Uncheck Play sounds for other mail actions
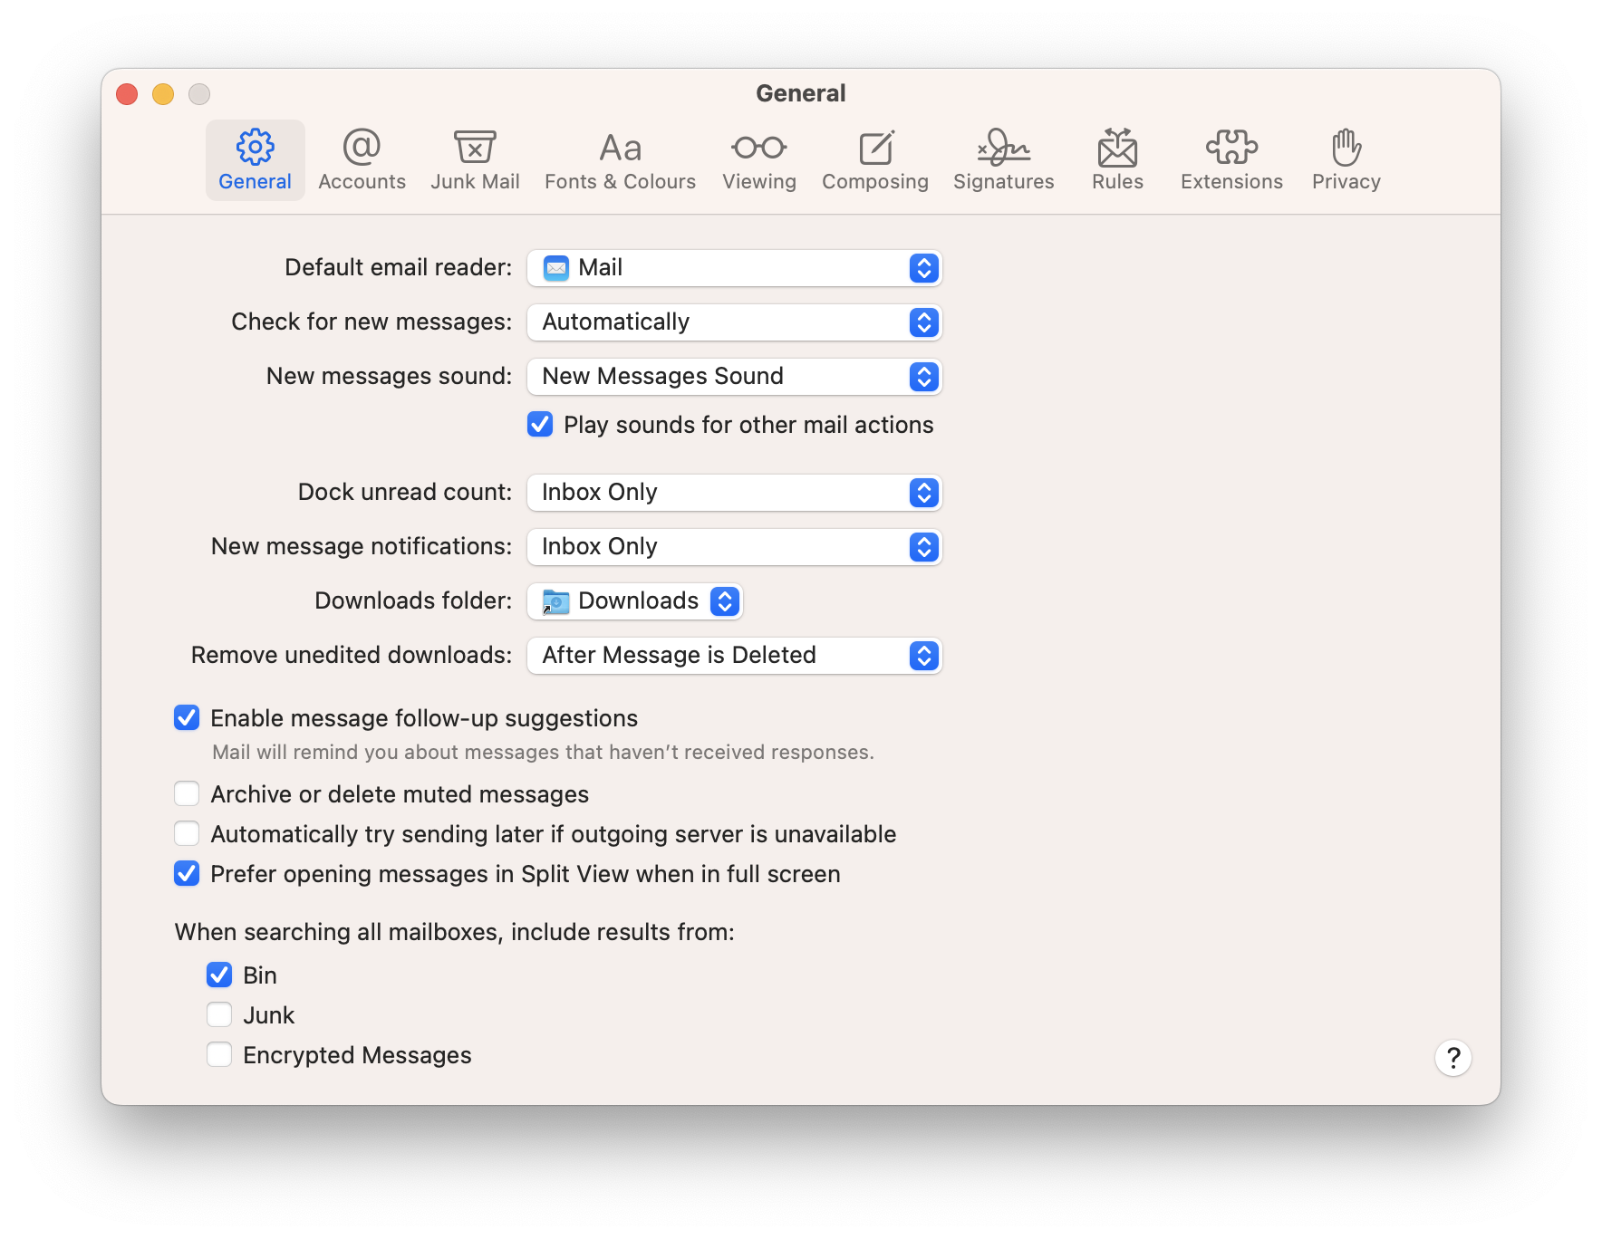Screen dimensions: 1602x1239 [540, 424]
